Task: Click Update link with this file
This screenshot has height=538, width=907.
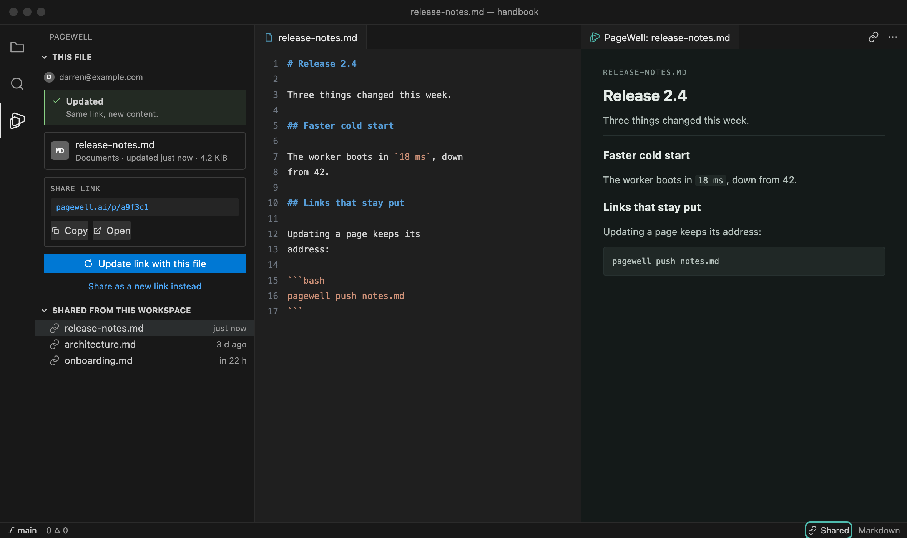Action: coord(145,264)
